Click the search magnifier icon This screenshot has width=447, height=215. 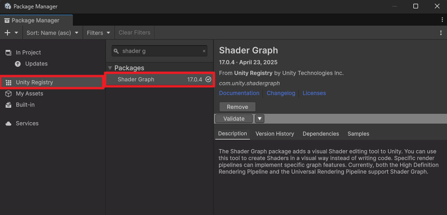tap(116, 51)
